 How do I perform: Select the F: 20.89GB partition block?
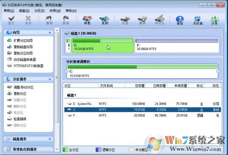pos(177,45)
